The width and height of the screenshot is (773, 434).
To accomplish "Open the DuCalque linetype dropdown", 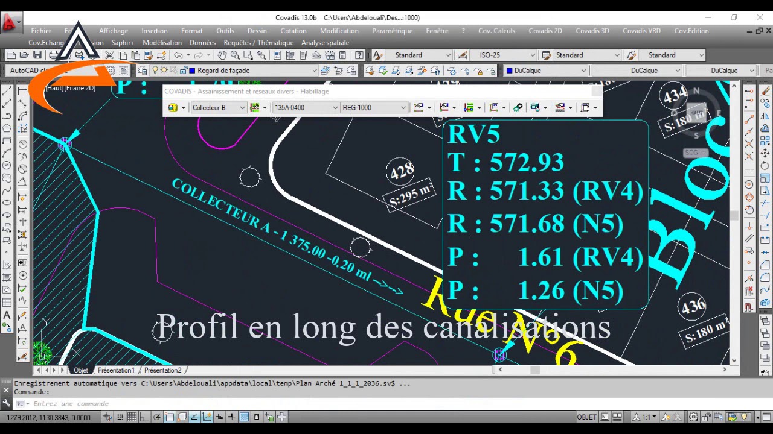I will point(678,71).
